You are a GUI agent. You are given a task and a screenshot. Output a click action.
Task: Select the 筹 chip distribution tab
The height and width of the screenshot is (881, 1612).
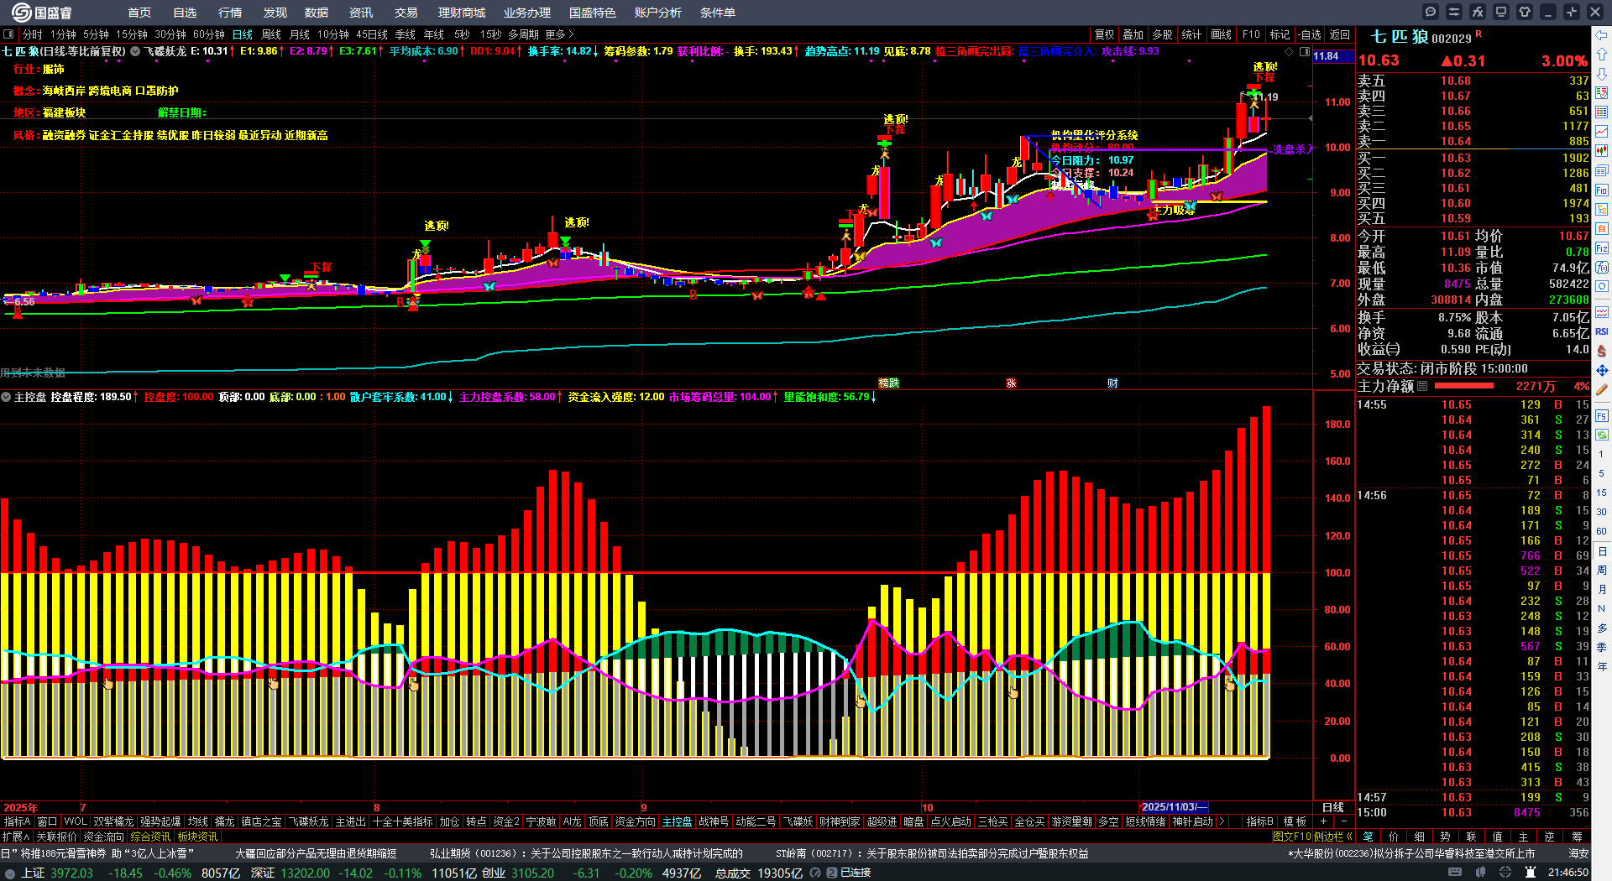pos(1577,837)
